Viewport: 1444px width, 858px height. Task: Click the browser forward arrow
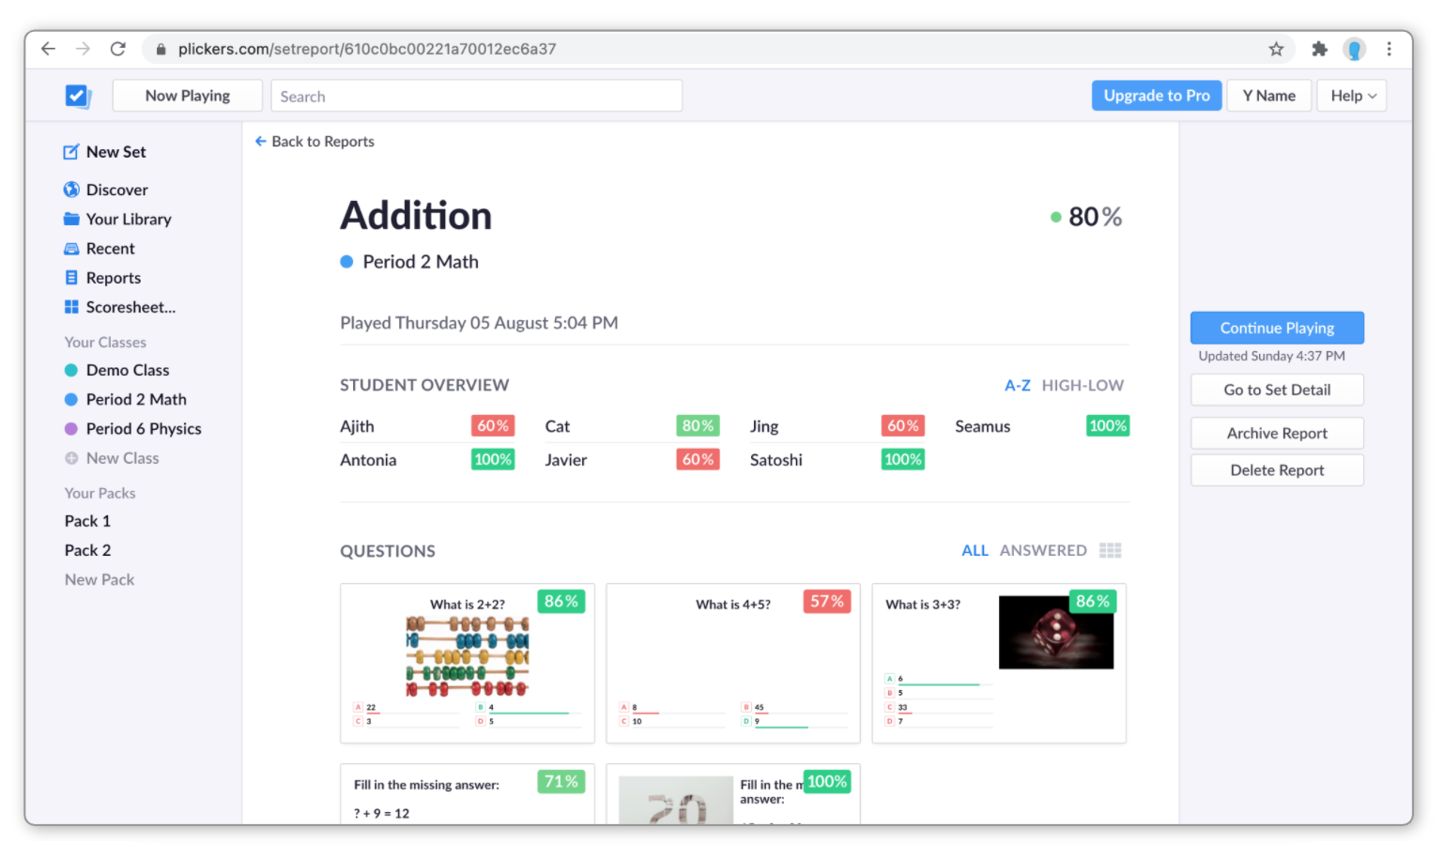point(83,49)
